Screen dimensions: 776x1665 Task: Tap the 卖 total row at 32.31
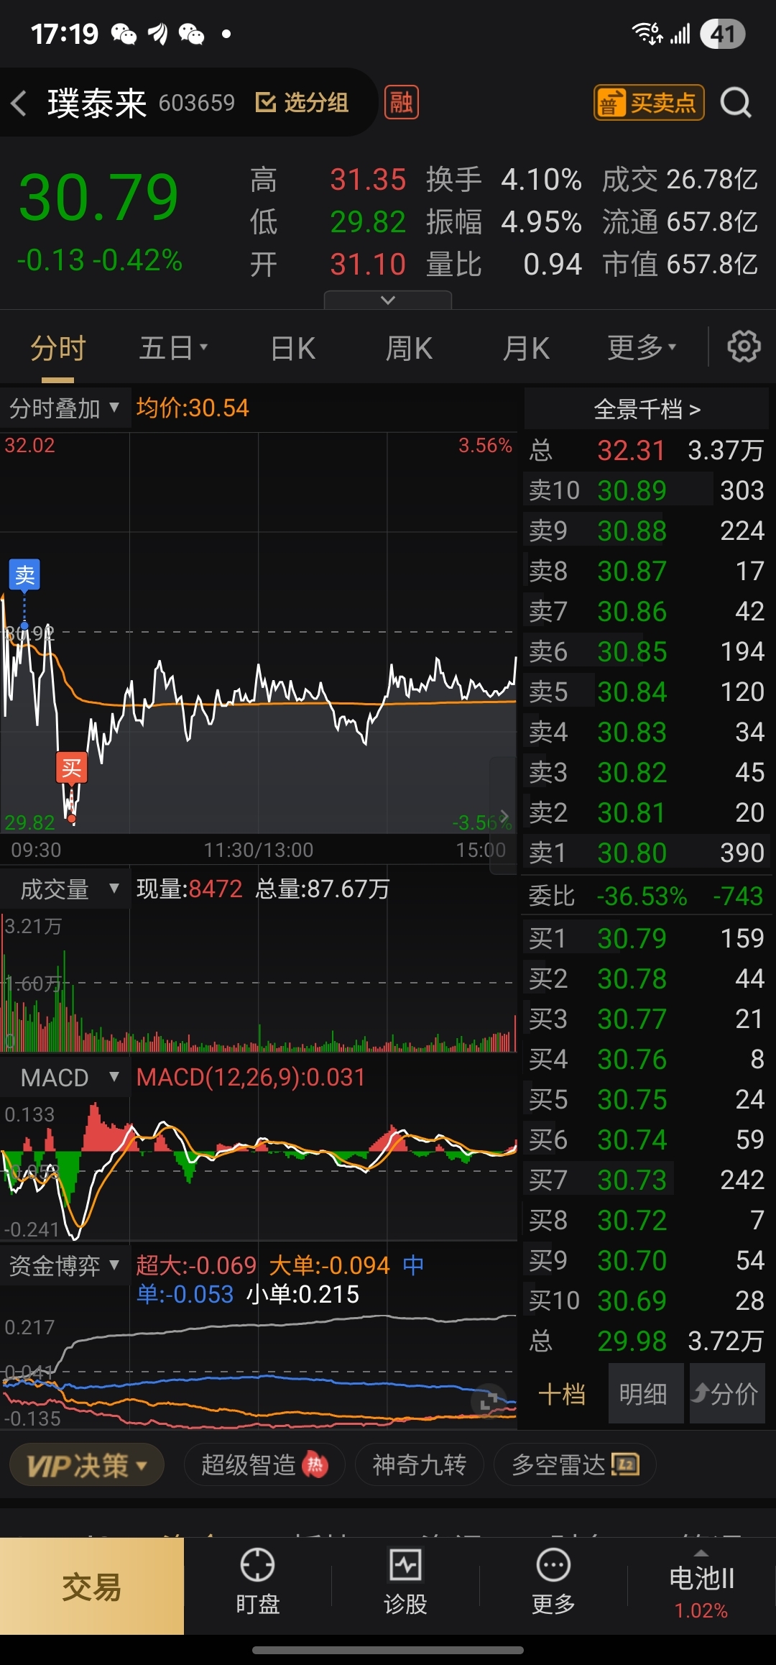(x=647, y=450)
